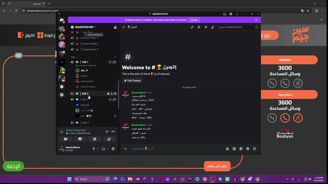This screenshot has width=328, height=184.
Task: Jump to NEW UNREADS channels
Action: (x=94, y=35)
